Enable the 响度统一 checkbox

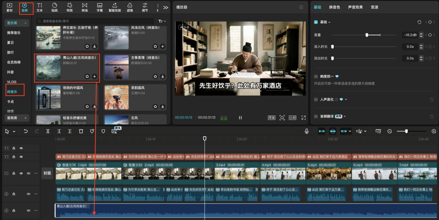coord(316,76)
